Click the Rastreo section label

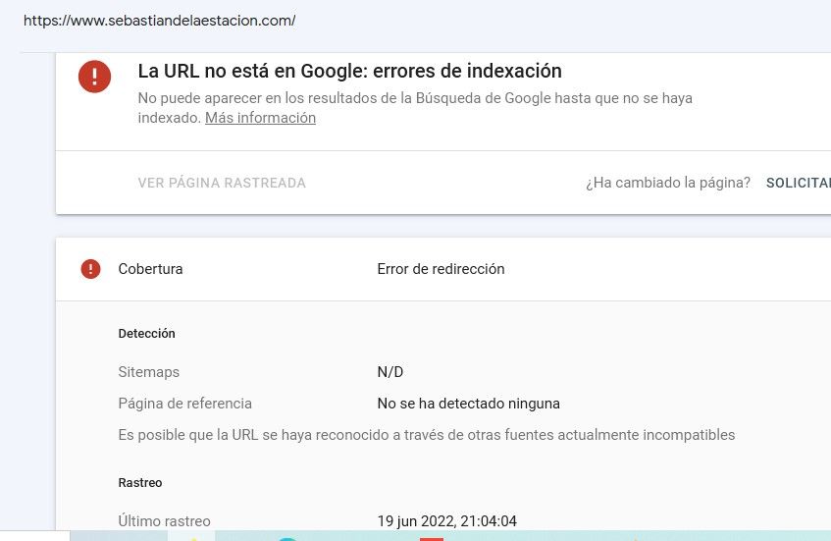(x=140, y=483)
